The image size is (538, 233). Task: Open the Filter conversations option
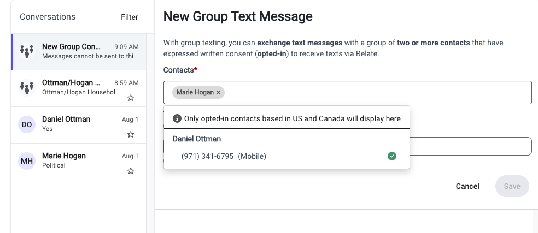pyautogui.click(x=130, y=17)
